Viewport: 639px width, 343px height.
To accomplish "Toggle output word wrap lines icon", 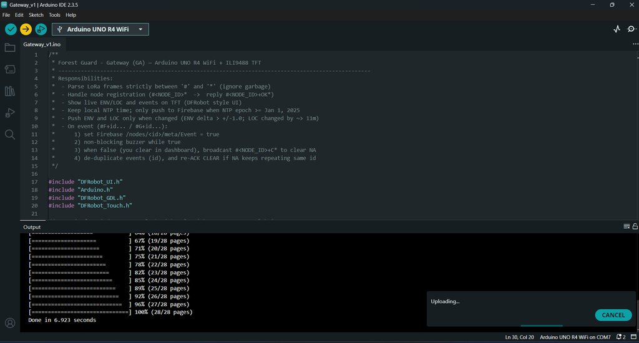I will [627, 226].
